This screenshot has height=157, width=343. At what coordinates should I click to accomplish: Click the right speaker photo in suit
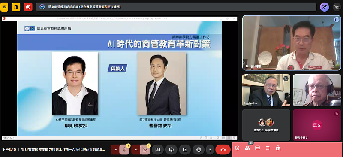point(162,83)
